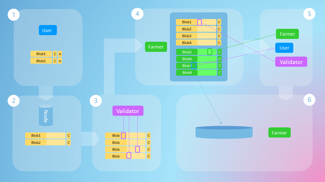The image size is (325, 182).
Task: Click the green sample marker on Blob5
Action: tap(210, 52)
